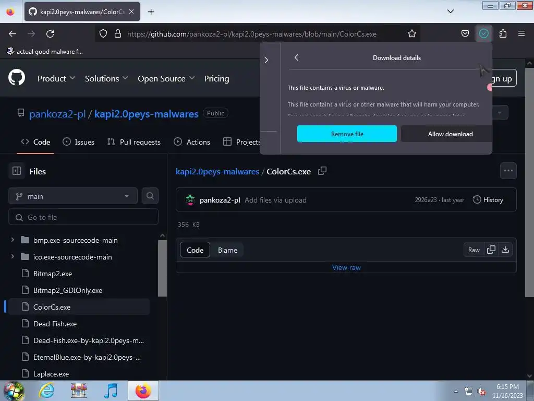Viewport: 534px width, 401px height.
Task: Open the Downloads toolbar icon
Action: (x=483, y=33)
